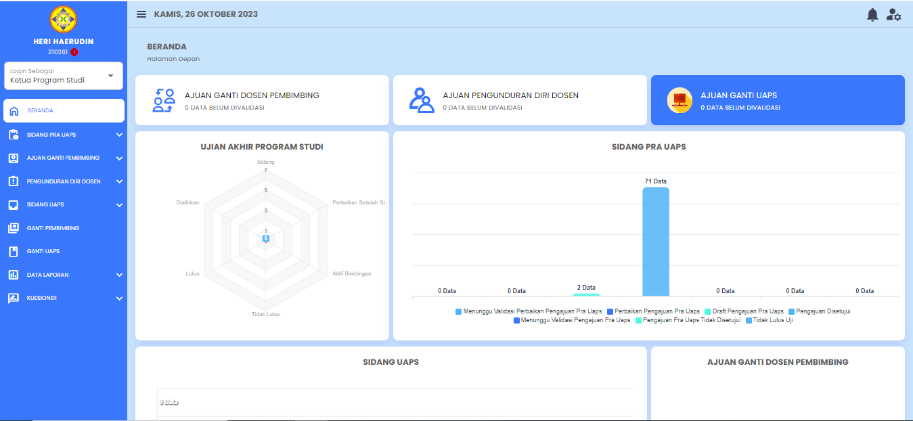The height and width of the screenshot is (421, 913).
Task: Toggle Tidak Lulus Uji legend entry
Action: pyautogui.click(x=770, y=320)
